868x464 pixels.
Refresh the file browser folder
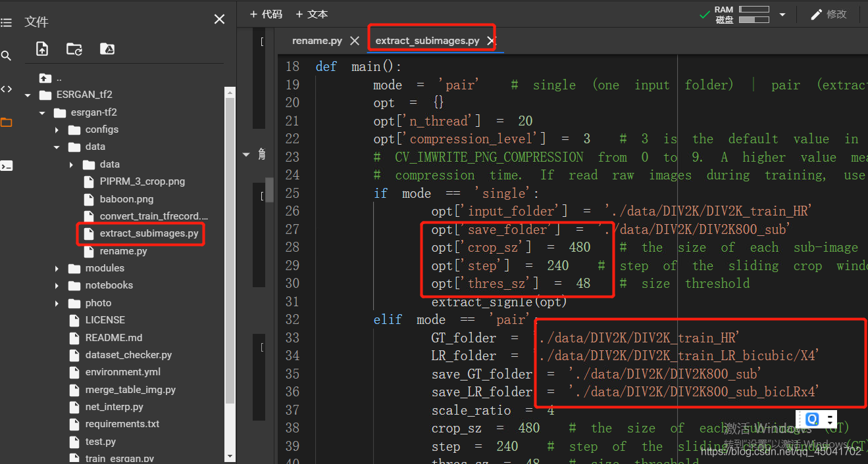click(74, 49)
